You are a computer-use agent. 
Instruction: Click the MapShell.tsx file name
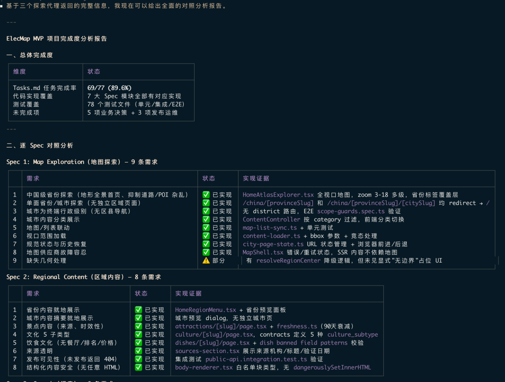point(263,252)
